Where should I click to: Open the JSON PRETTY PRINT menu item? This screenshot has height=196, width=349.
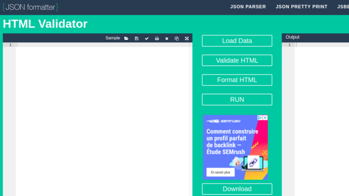coord(302,7)
